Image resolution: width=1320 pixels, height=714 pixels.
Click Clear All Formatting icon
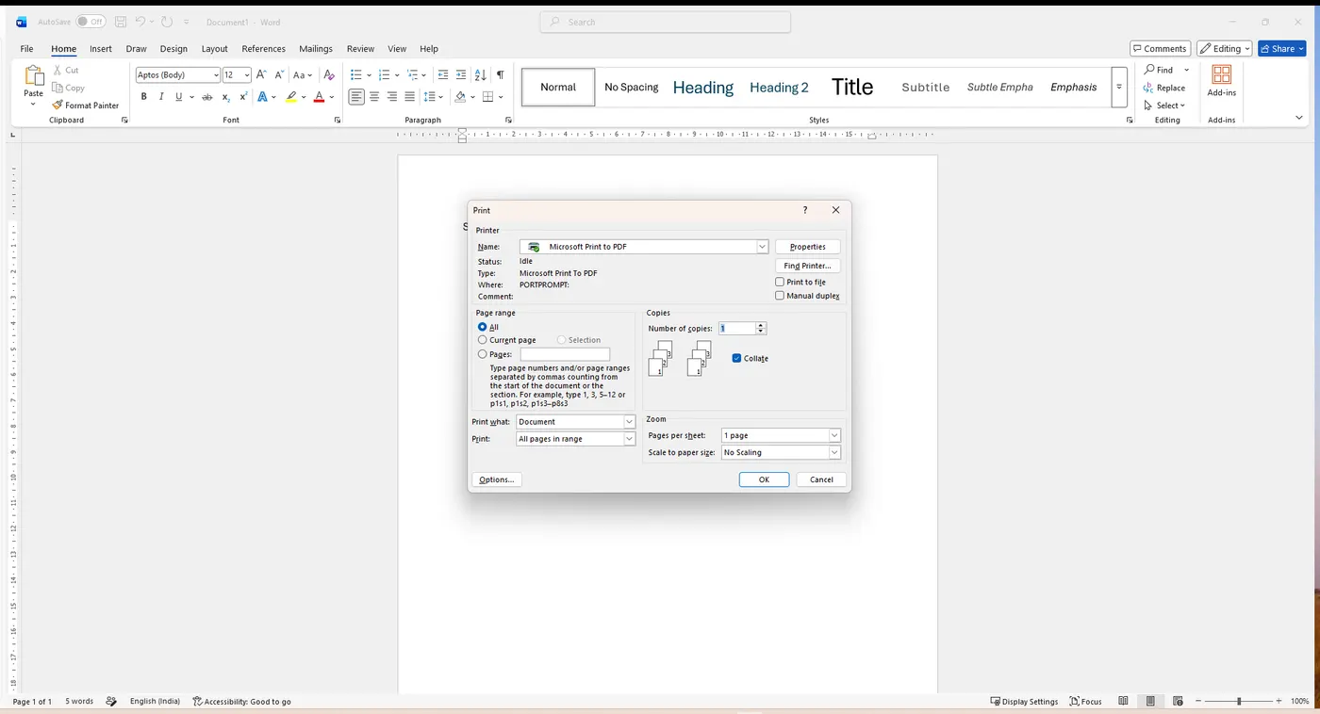tap(329, 74)
